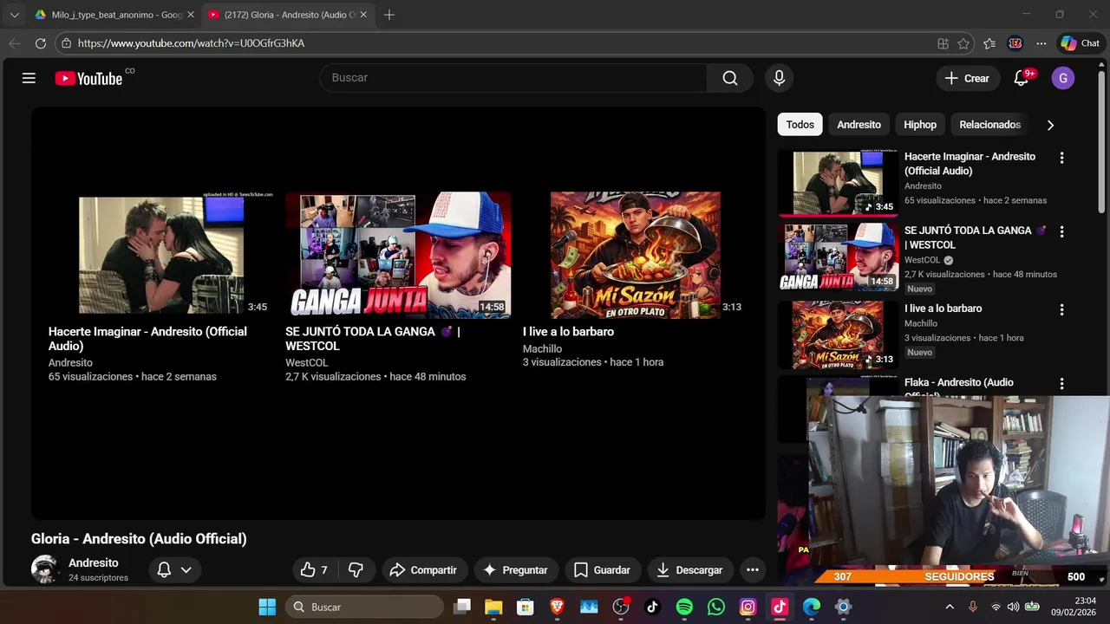Open the Copilot Chat button
Viewport: 1110px width, 624px height.
1081,43
